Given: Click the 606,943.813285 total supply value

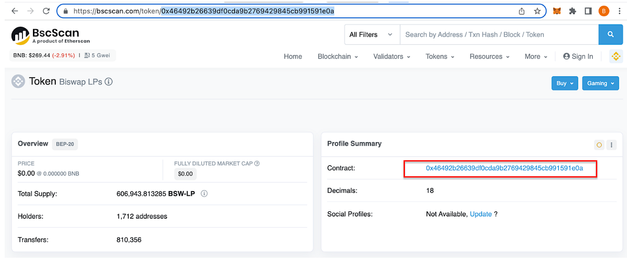Looking at the screenshot, I should 141,194.
